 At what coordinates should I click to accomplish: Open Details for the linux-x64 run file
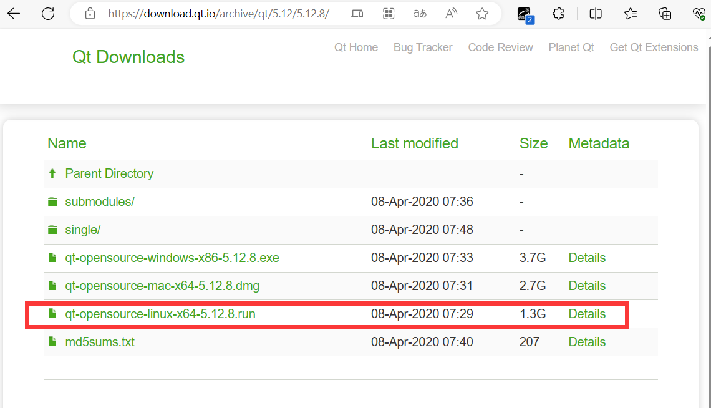tap(587, 314)
